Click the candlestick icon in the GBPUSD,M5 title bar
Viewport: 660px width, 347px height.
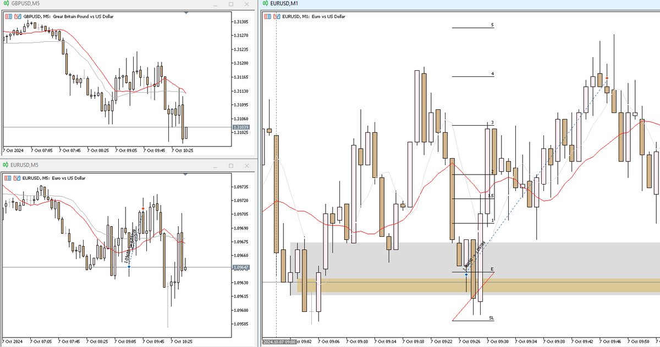pos(6,4)
